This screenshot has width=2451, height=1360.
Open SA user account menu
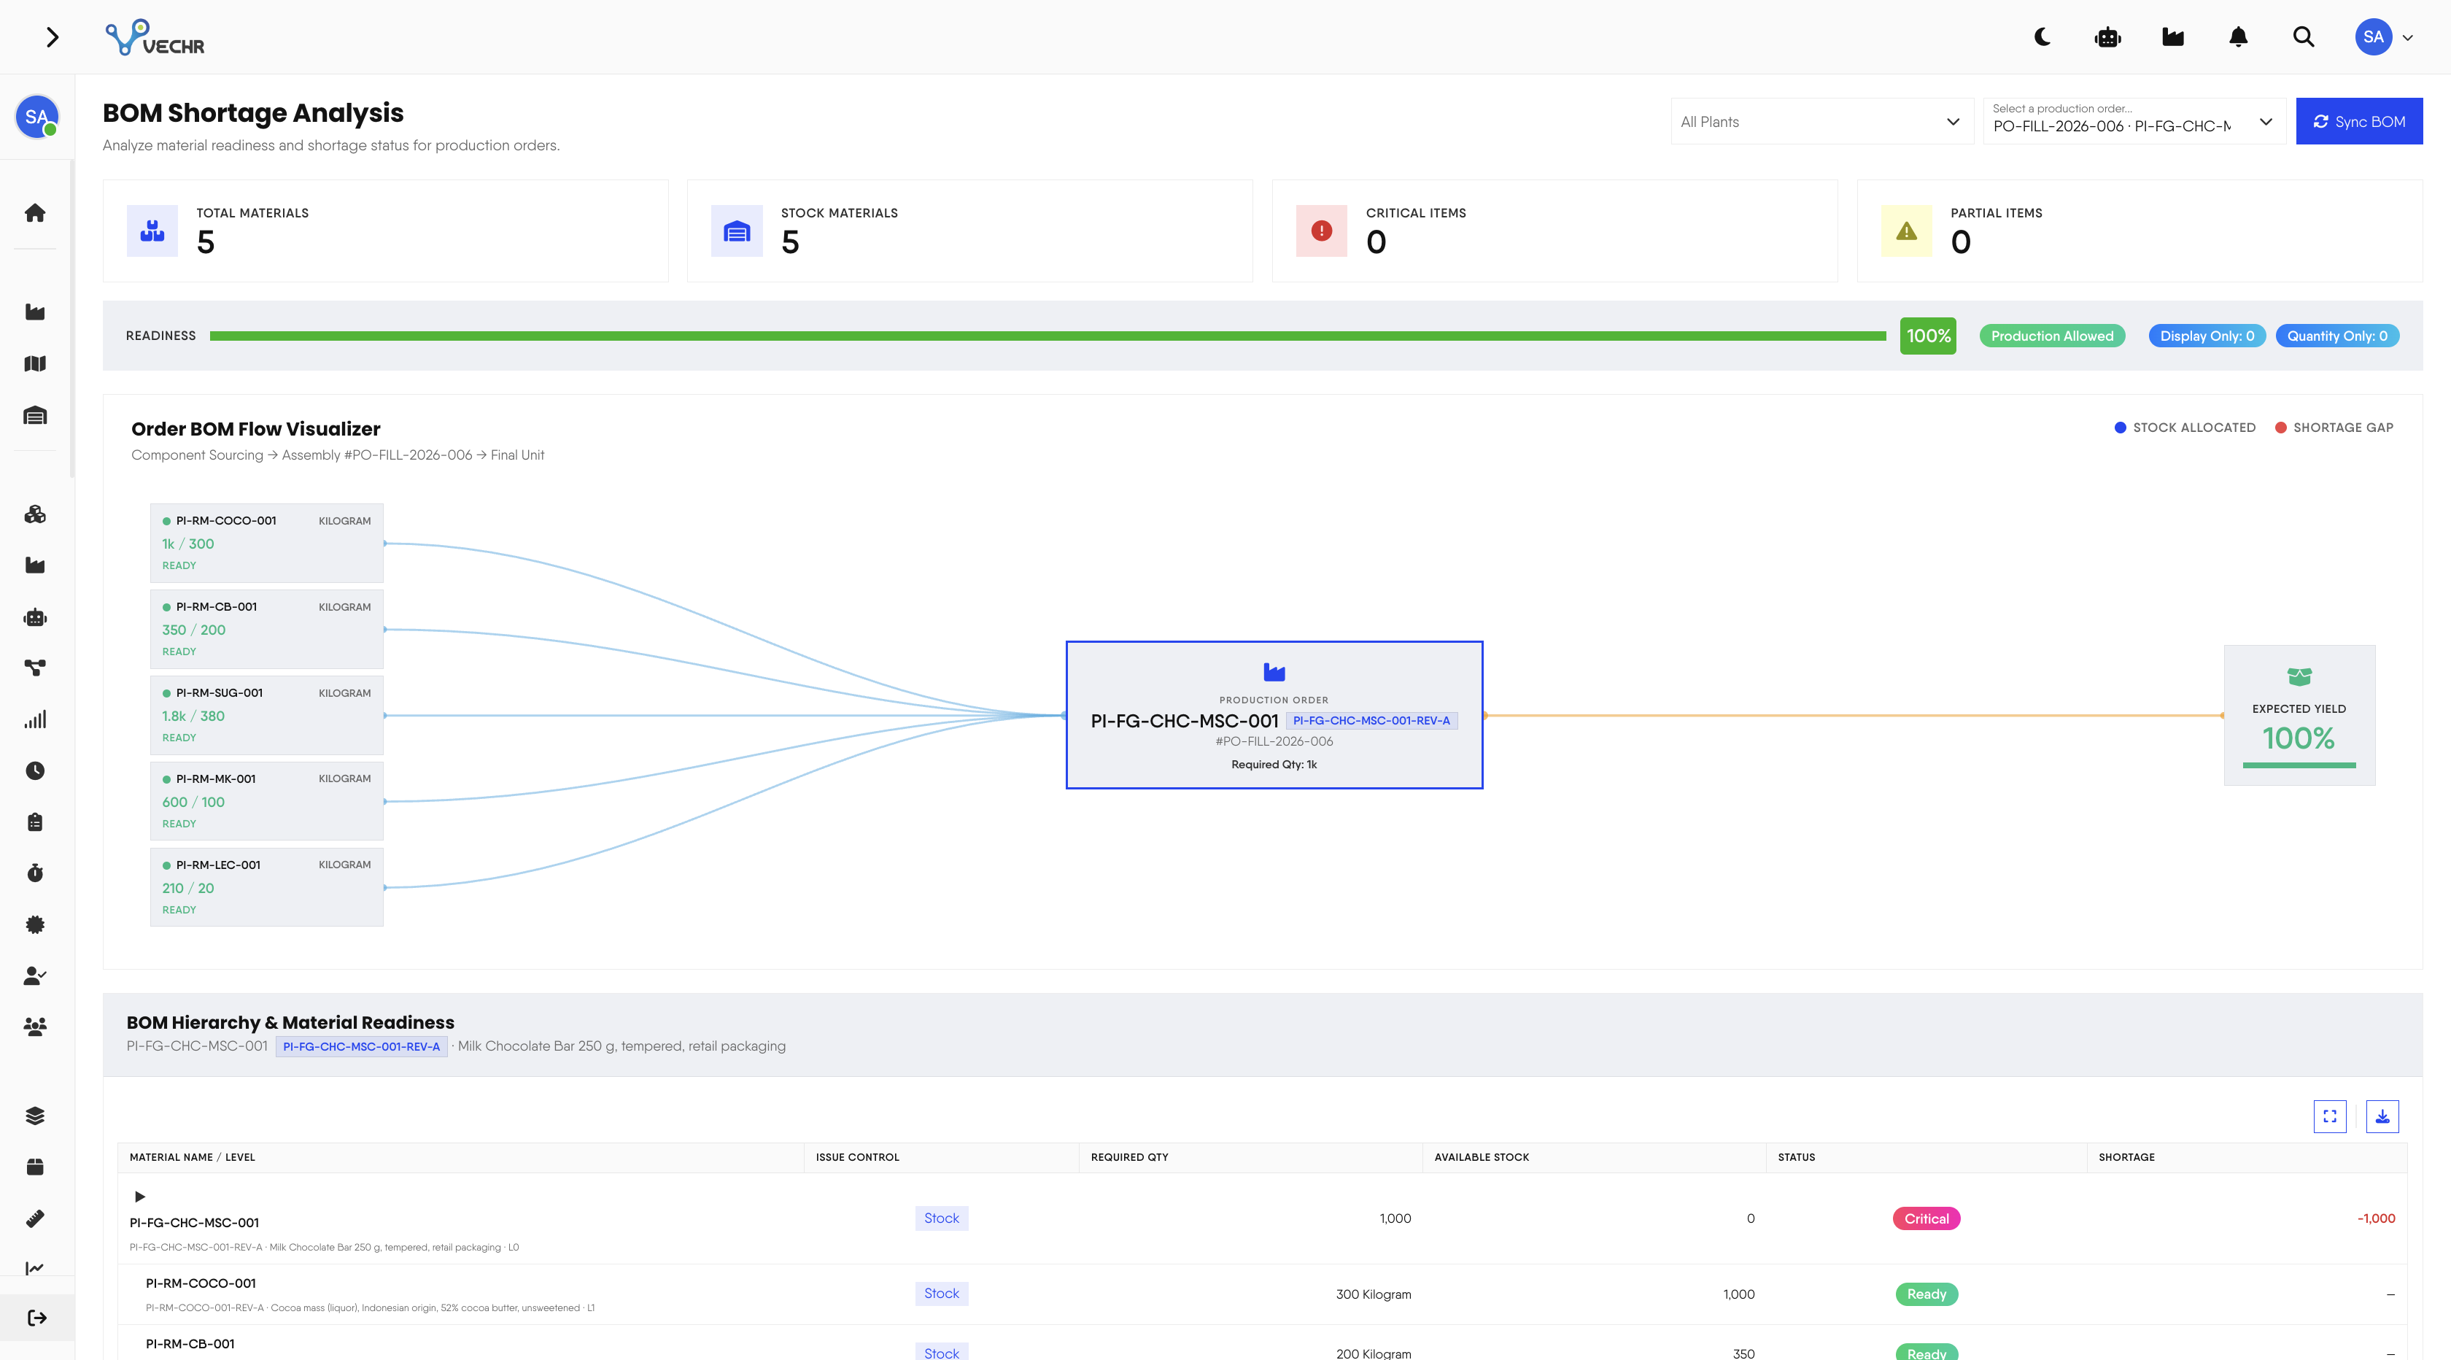[x=2385, y=37]
